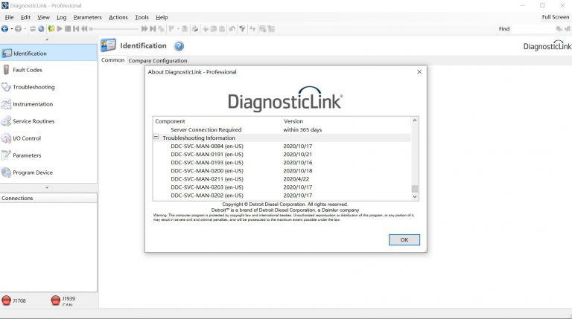Select the DDC-SVC-MAN-0200 (en-US) row
This screenshot has width=572, height=319.
(x=282, y=171)
